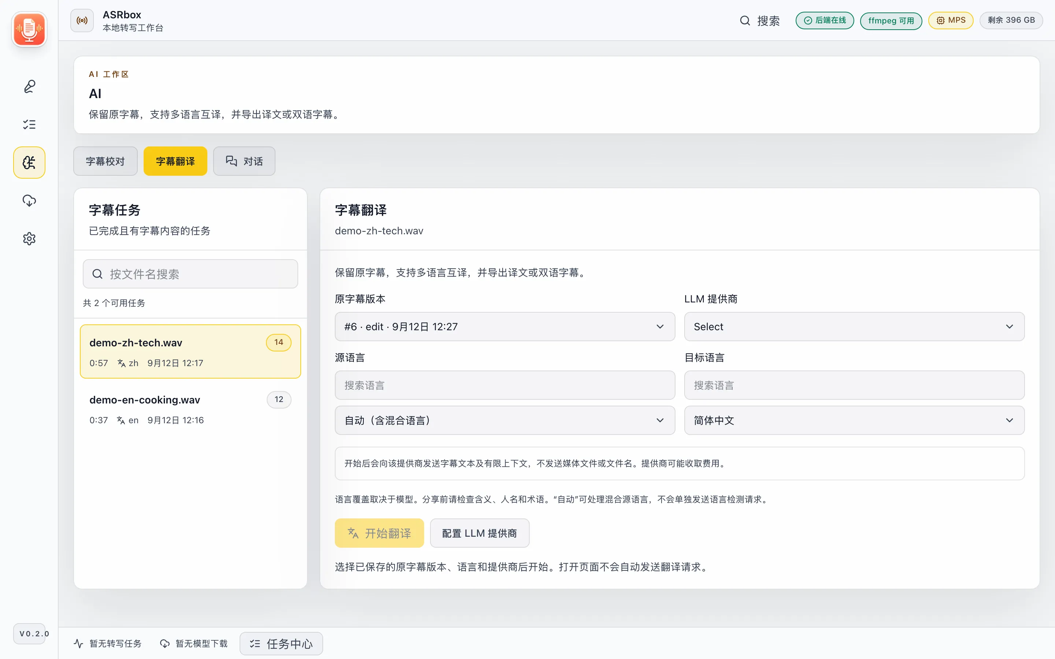Click the 9月12日 12:16 timestamp

coord(176,420)
